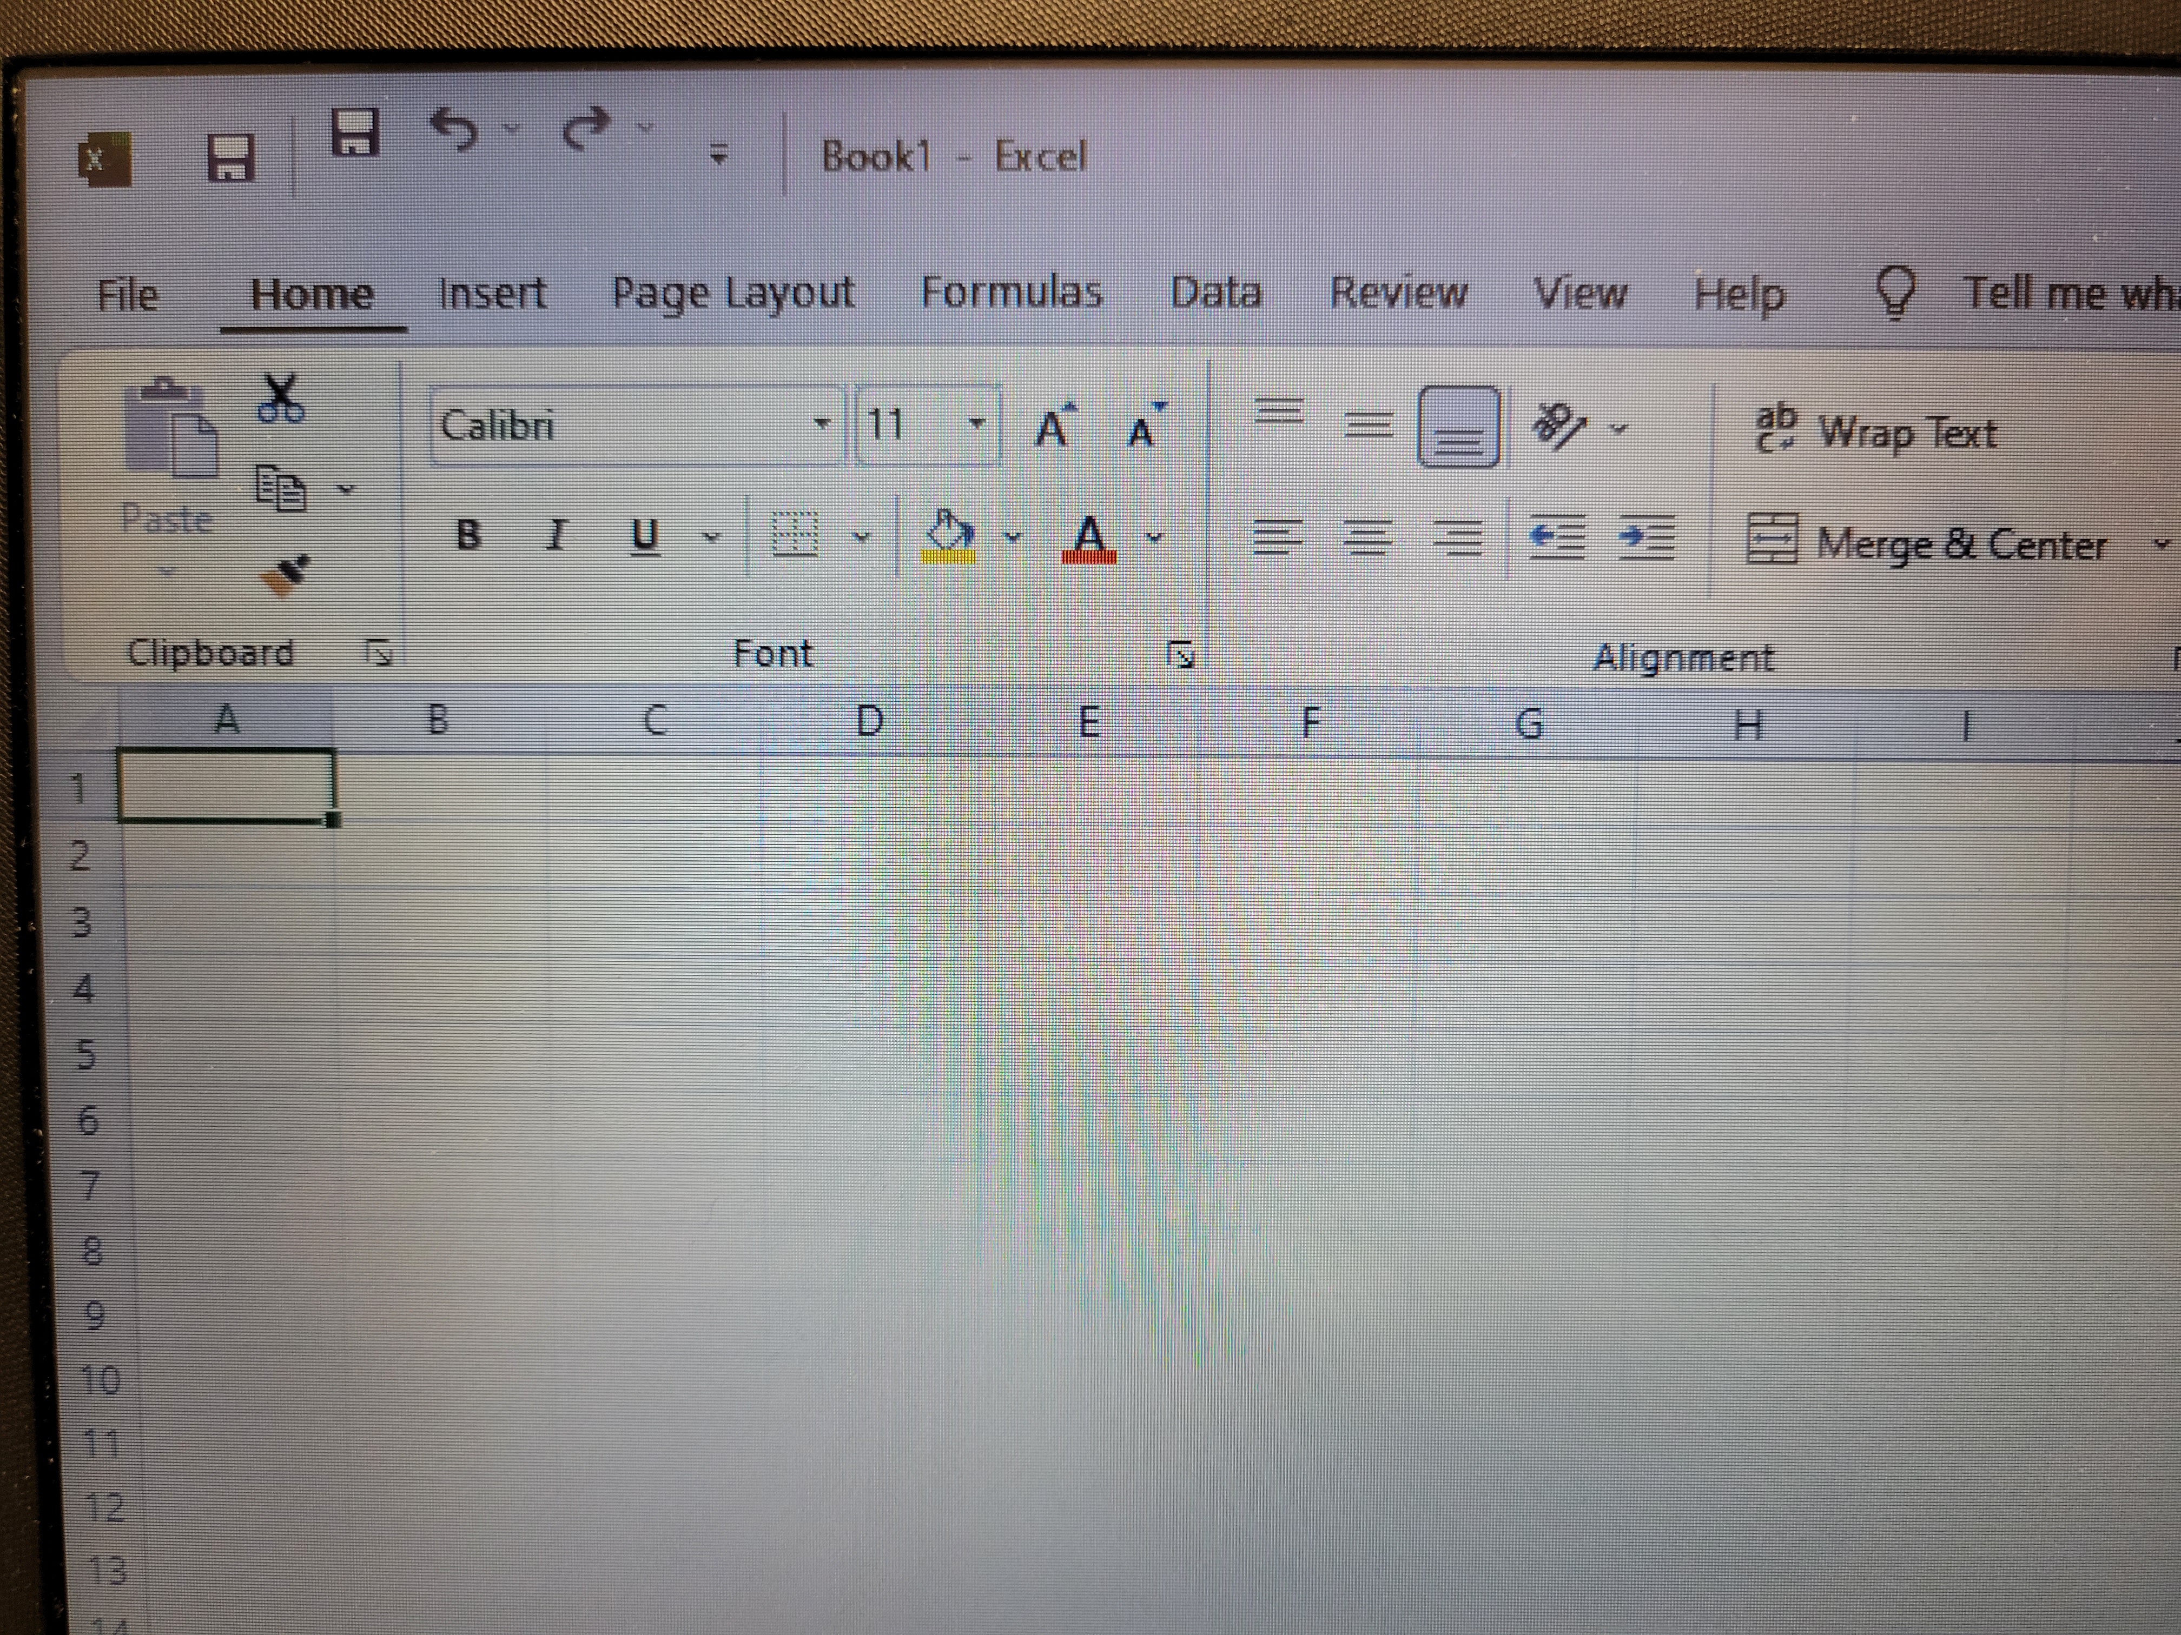This screenshot has height=1635, width=2181.
Task: Toggle Italic formatting
Action: (x=557, y=535)
